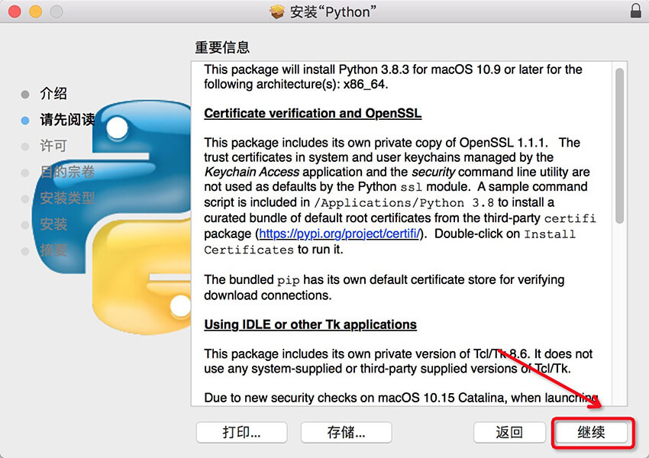Select the 摘要 step in sidebar

(x=53, y=250)
